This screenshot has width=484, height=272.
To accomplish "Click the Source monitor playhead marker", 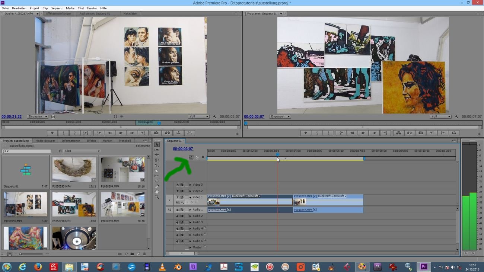I will click(x=159, y=123).
